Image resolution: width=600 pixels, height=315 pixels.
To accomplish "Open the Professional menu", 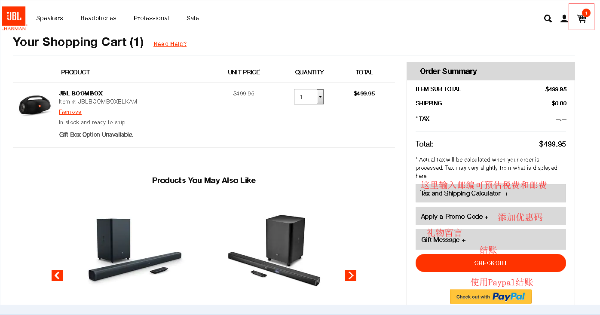I will click(151, 18).
